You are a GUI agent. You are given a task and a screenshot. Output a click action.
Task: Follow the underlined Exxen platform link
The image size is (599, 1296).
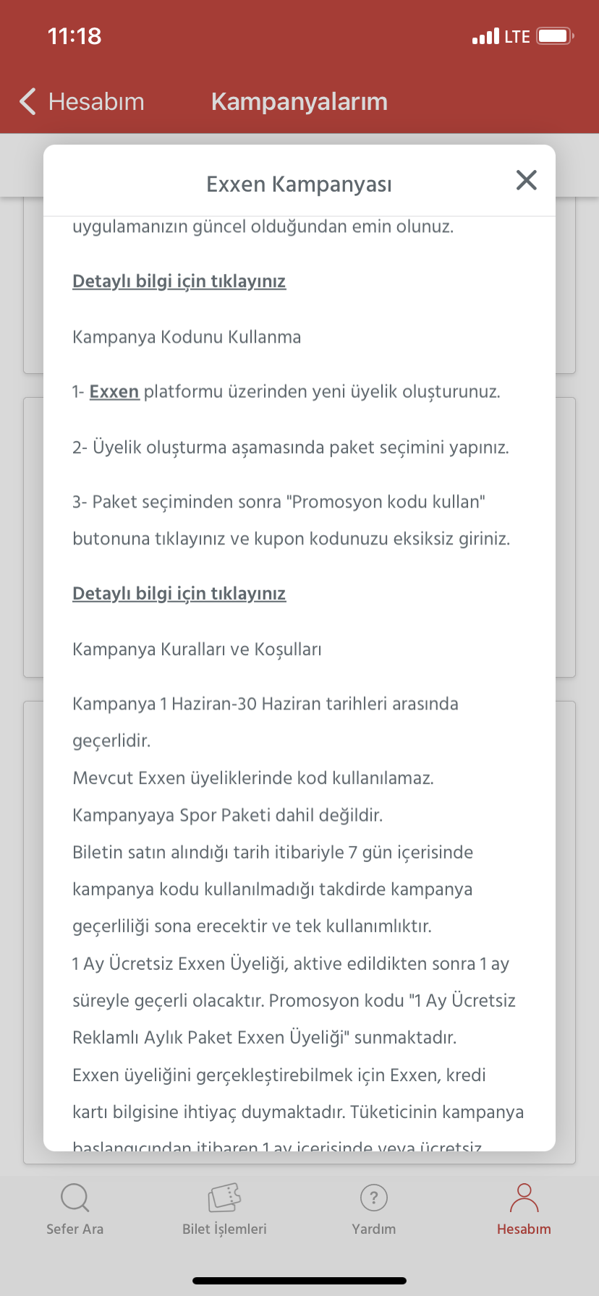pos(114,392)
